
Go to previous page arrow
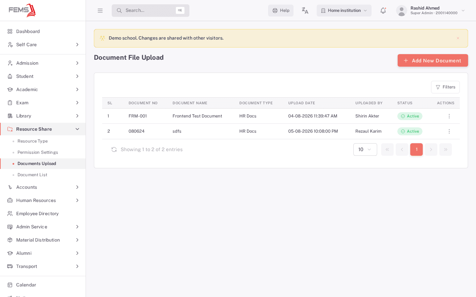(402, 149)
